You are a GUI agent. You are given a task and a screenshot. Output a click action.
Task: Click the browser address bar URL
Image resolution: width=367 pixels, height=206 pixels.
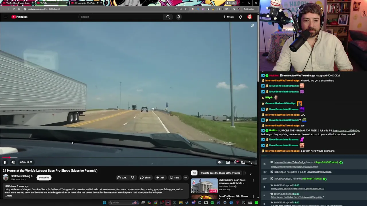pyautogui.click(x=44, y=9)
